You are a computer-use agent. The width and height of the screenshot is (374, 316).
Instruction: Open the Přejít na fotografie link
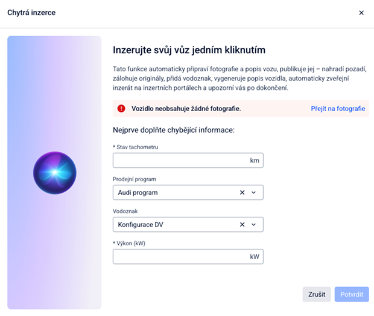(338, 109)
